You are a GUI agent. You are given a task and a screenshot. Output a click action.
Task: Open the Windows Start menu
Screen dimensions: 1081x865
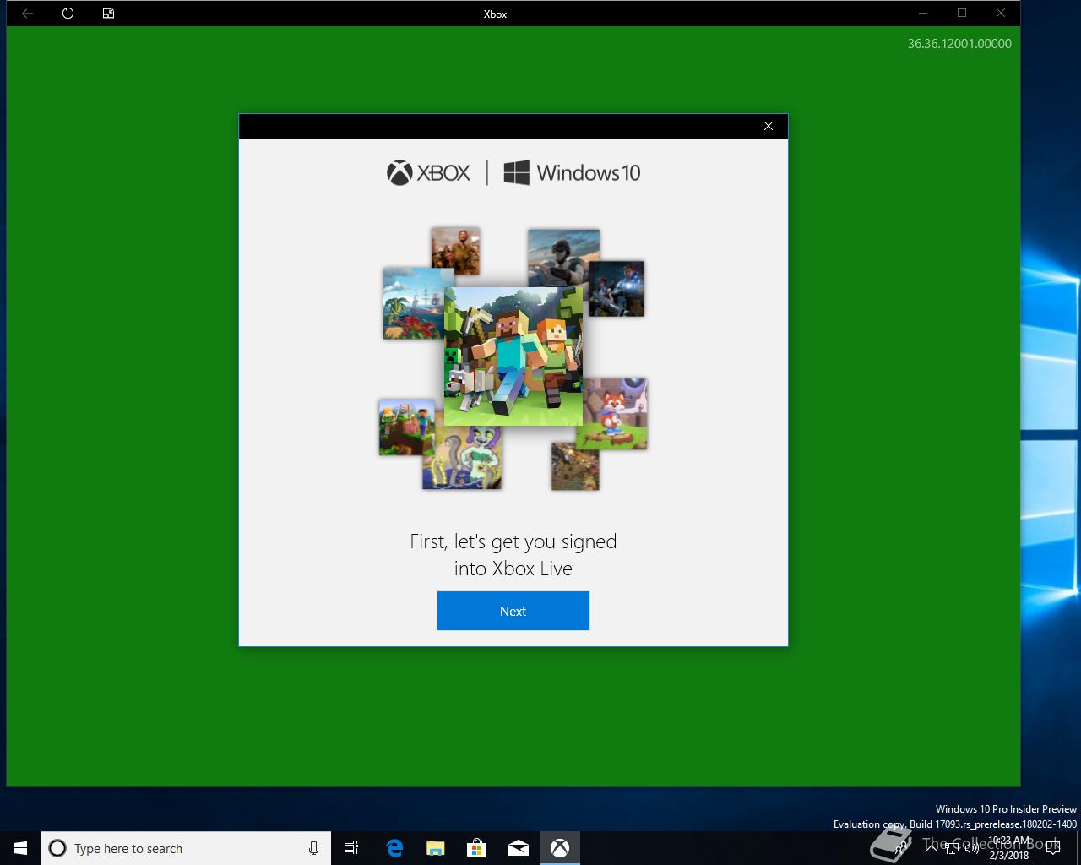click(x=20, y=848)
